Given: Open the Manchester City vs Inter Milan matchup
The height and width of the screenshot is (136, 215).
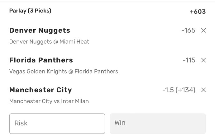Looking at the screenshot, I should tap(49, 101).
